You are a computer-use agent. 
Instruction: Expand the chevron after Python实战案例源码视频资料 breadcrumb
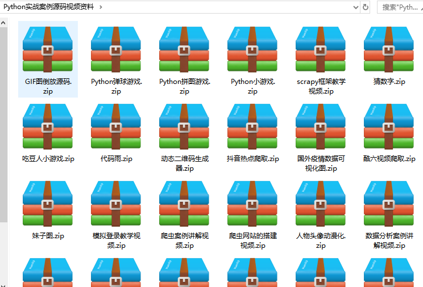(x=101, y=7)
